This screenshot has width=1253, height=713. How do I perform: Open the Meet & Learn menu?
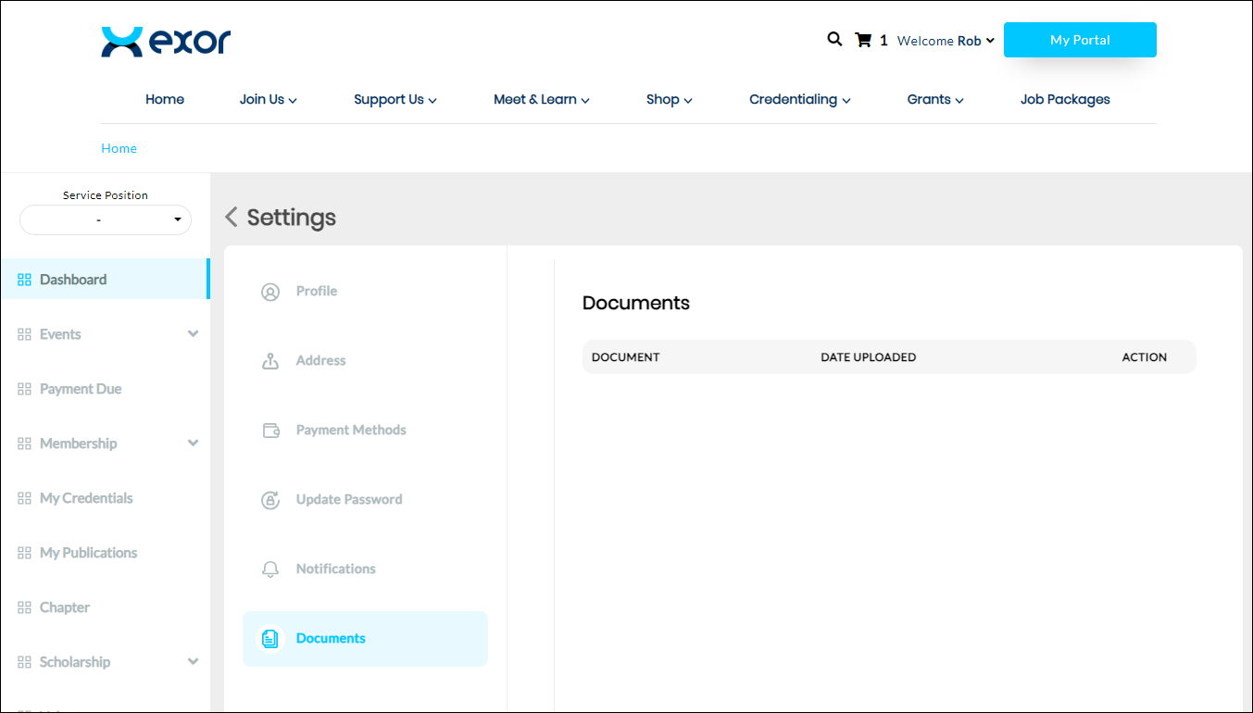pos(541,100)
